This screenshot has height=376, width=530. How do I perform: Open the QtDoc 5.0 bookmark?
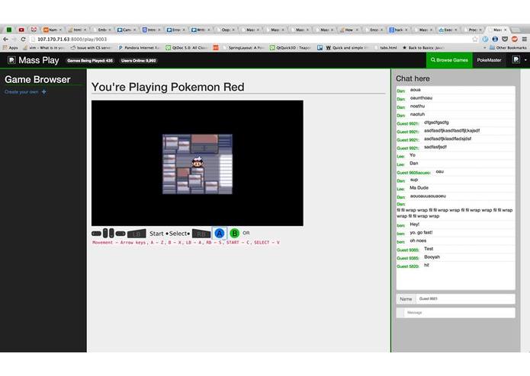point(186,48)
